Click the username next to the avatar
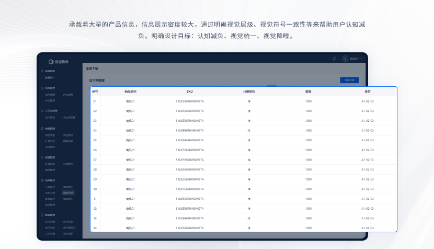This screenshot has height=249, width=434. click(355, 59)
